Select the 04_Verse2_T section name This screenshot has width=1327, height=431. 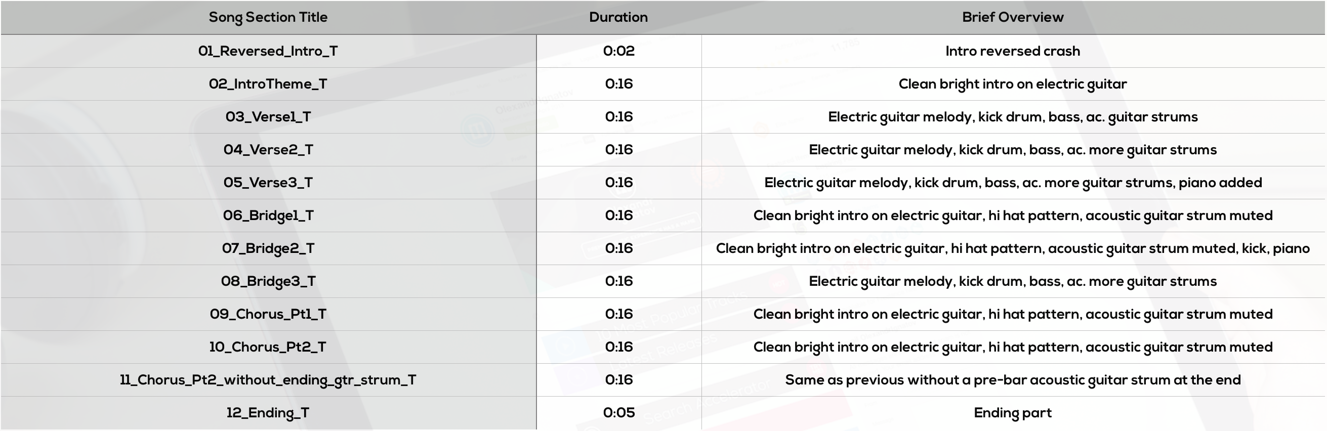coord(268,150)
